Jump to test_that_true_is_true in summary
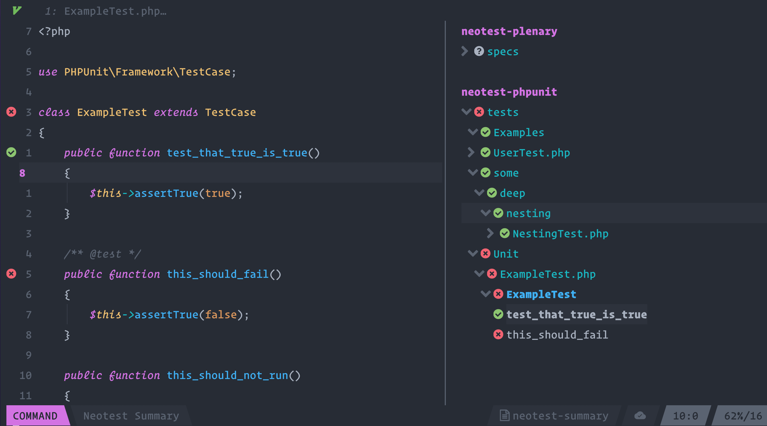The width and height of the screenshot is (767, 426). (x=577, y=315)
